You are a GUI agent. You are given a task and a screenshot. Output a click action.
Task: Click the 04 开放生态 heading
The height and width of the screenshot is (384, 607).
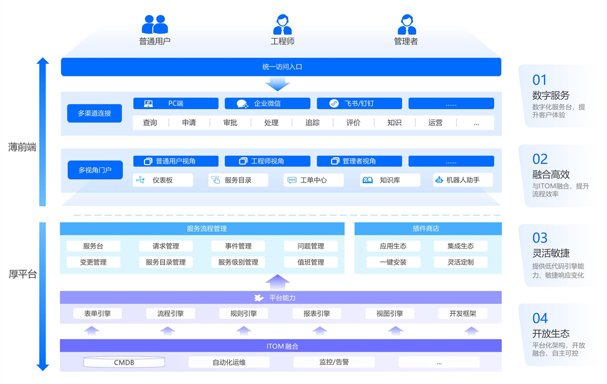(551, 333)
